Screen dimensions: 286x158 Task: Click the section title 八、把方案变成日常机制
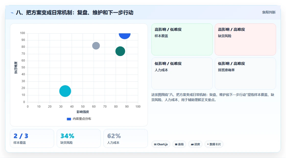coord(75,12)
